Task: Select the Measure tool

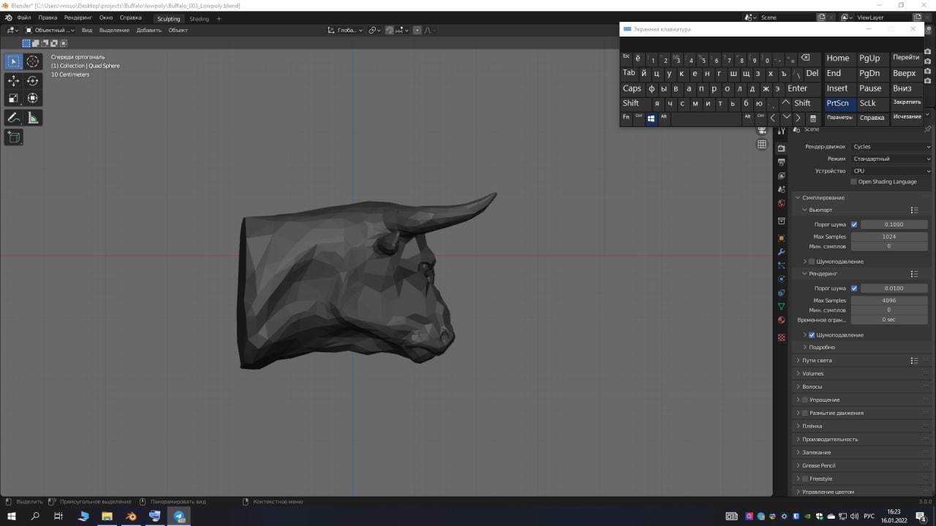Action: coord(33,118)
